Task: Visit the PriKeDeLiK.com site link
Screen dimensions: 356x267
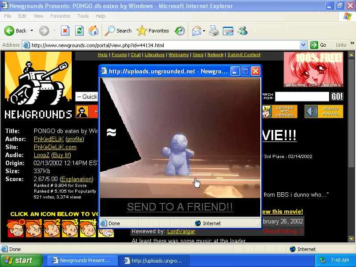Action: (x=55, y=147)
